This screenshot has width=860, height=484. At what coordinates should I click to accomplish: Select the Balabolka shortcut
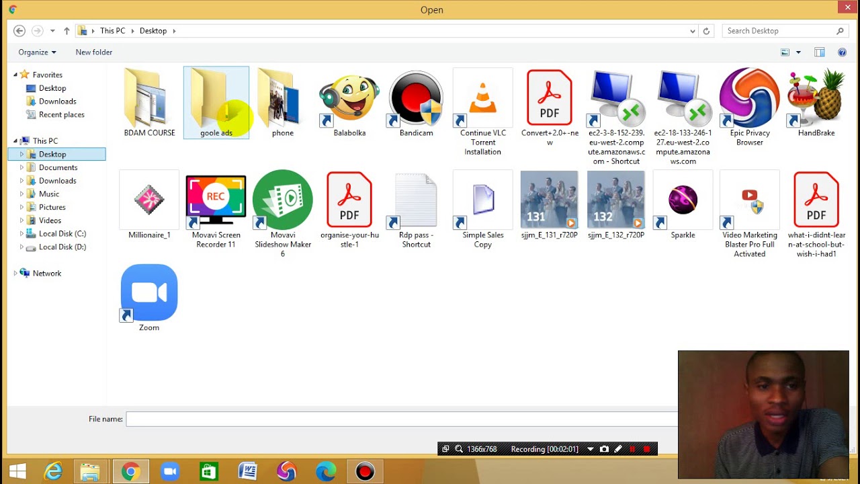(x=349, y=103)
